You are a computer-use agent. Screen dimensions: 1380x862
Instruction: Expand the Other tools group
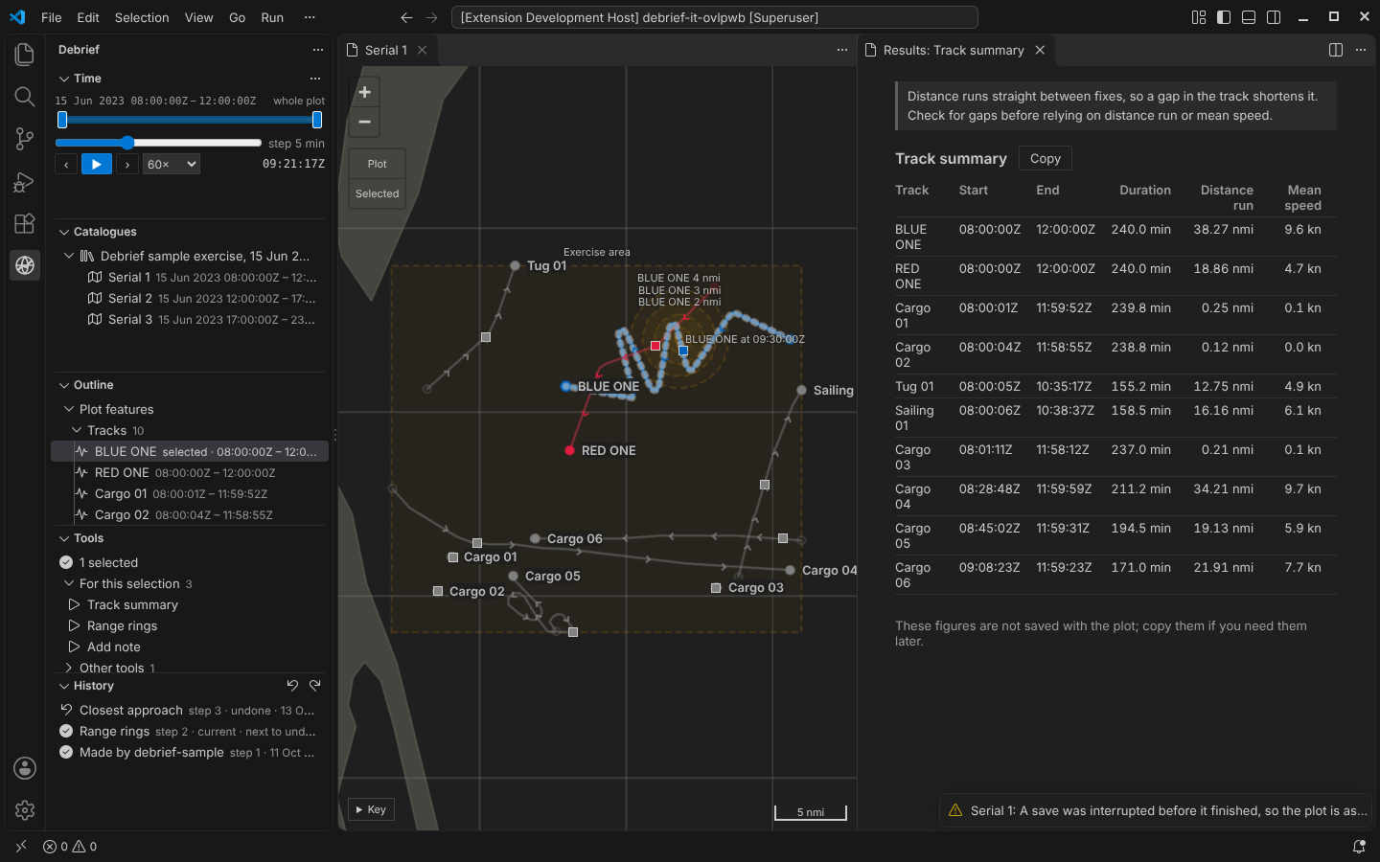tap(69, 668)
